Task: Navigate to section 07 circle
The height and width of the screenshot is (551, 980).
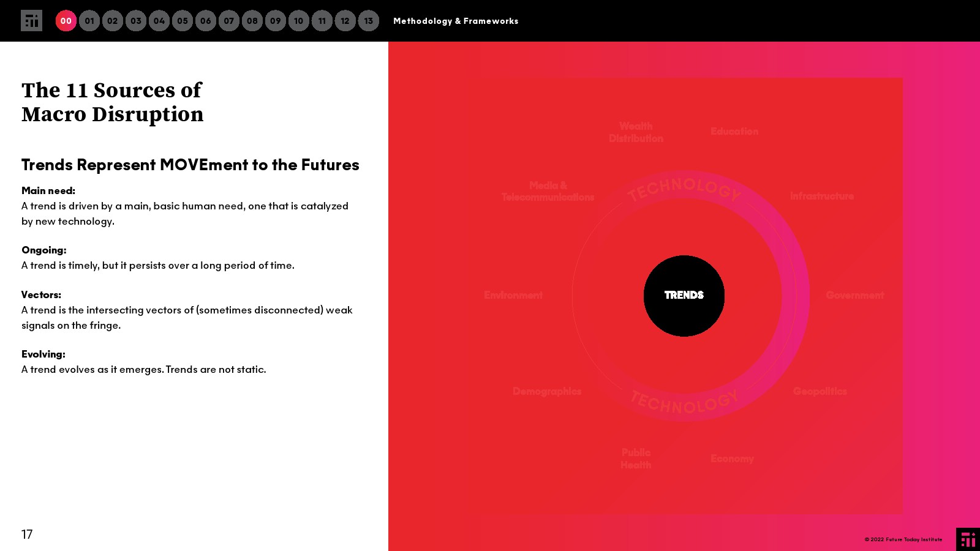Action: coord(229,21)
